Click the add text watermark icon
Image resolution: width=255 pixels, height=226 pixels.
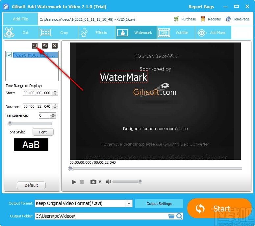[35, 46]
